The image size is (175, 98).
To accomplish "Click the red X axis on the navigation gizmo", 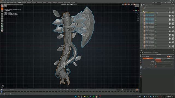I will (138, 10).
